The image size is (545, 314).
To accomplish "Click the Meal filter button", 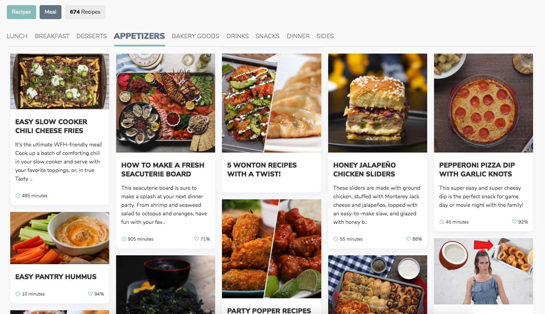I will [51, 12].
